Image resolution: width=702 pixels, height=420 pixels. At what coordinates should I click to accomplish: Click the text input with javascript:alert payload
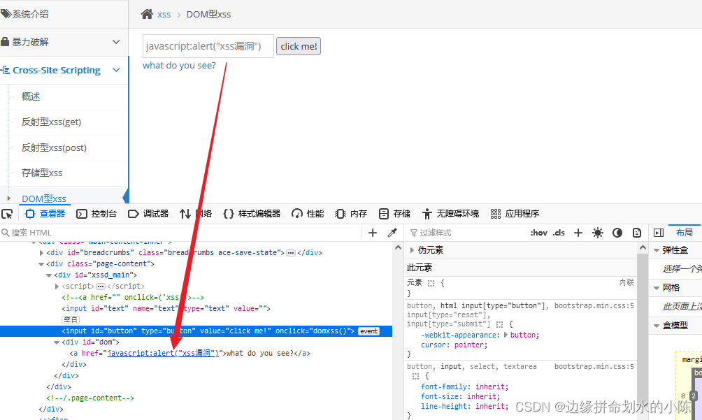pos(208,46)
